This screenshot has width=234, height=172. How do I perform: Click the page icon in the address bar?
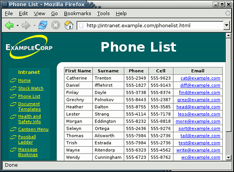tap(81, 25)
